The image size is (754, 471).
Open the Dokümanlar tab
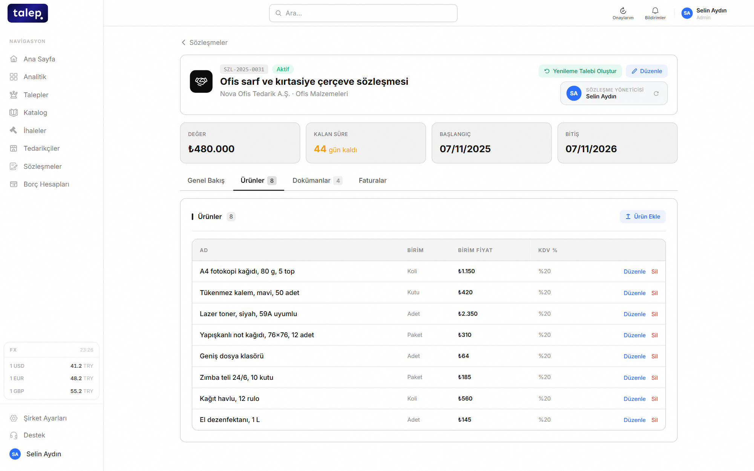[317, 180]
